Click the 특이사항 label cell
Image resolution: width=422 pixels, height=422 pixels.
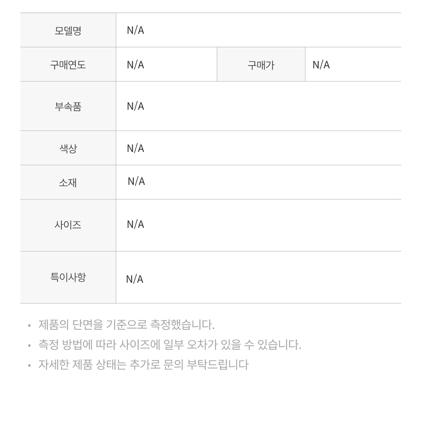(68, 278)
